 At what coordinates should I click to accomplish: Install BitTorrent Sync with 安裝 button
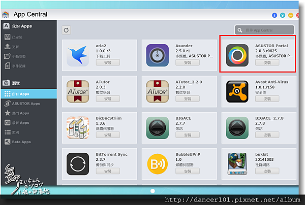pyautogui.click(x=108, y=171)
